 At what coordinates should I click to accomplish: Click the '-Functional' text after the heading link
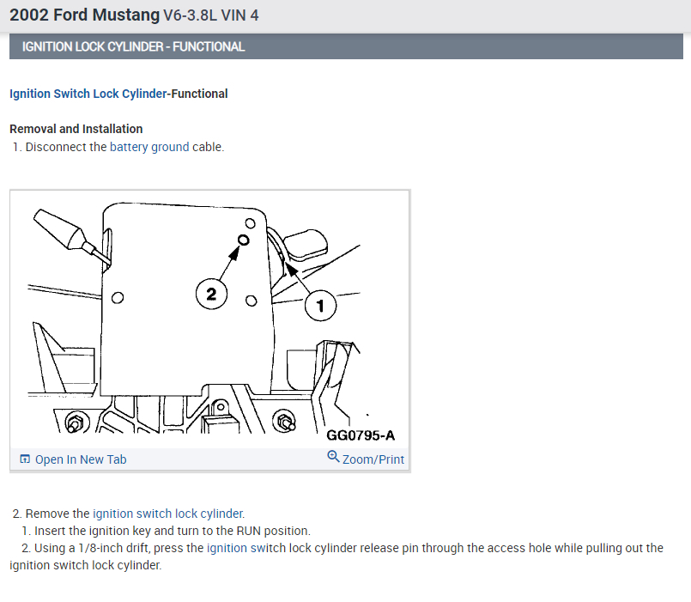tap(197, 94)
